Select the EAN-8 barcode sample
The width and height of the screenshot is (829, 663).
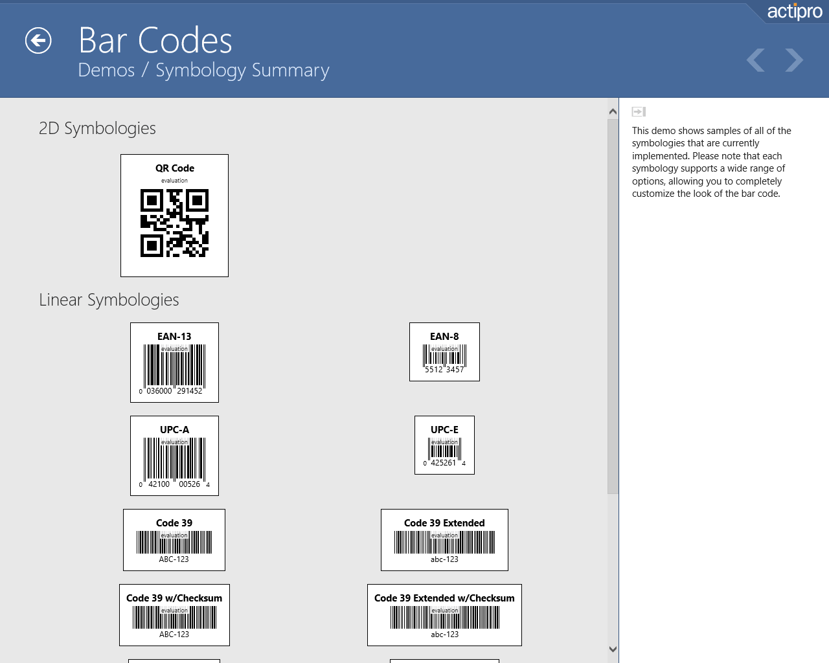tap(444, 352)
